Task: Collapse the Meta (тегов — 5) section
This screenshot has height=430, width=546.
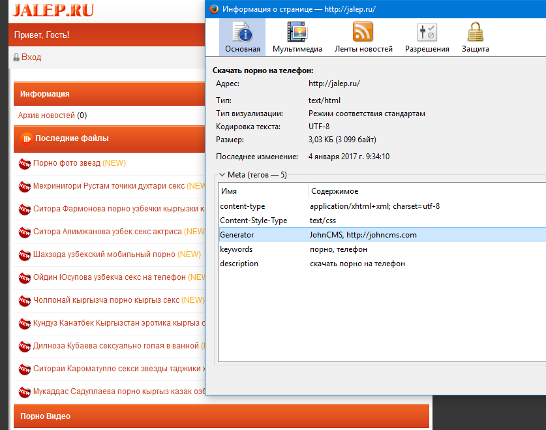Action: click(x=222, y=175)
